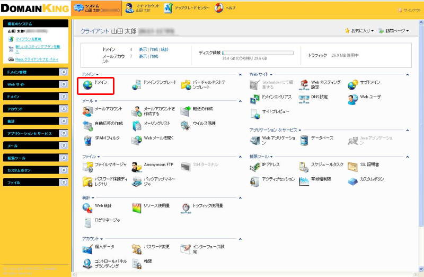Image resolution: width=424 pixels, height=277 pixels.
Task: Open 自動応答の作成 icon
Action: point(87,126)
